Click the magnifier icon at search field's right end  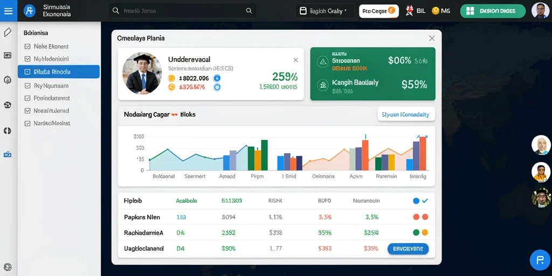(x=249, y=11)
